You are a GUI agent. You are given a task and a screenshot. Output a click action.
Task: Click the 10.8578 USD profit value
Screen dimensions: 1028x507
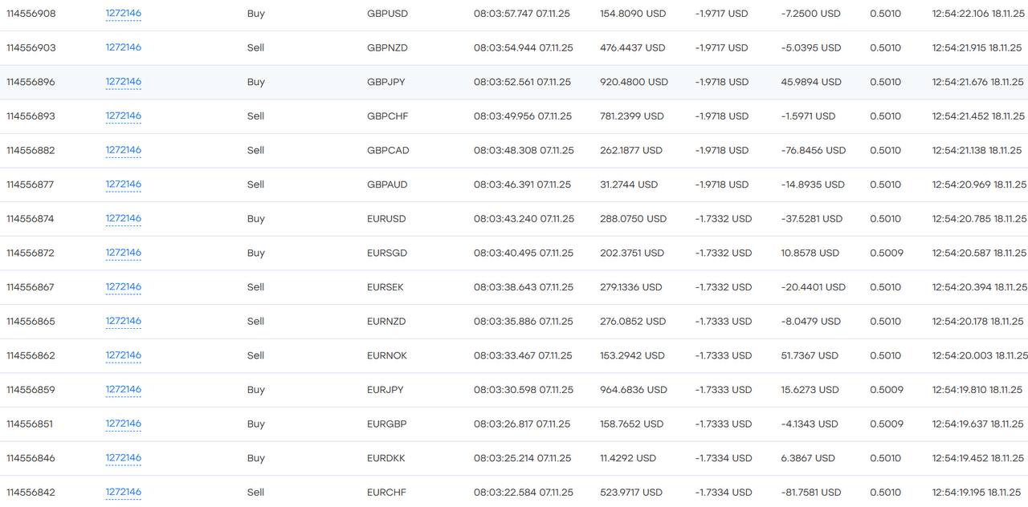coord(810,253)
